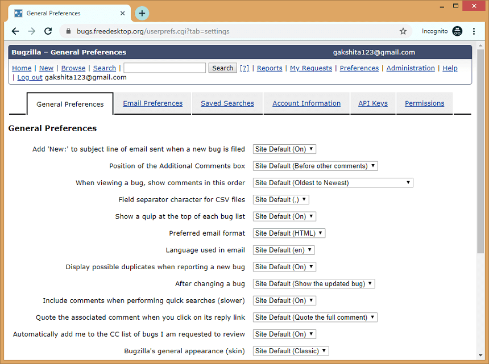Switch to the Account Information tab
Image resolution: width=489 pixels, height=364 pixels.
point(306,103)
